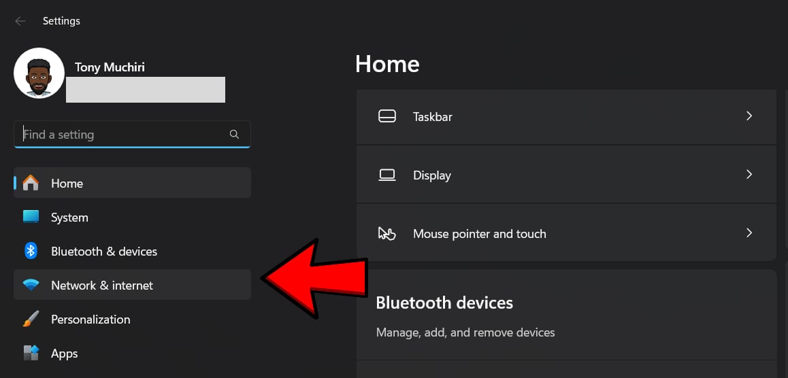Click the Personalization paintbrush icon
Screen dimensions: 788x378
click(31, 319)
